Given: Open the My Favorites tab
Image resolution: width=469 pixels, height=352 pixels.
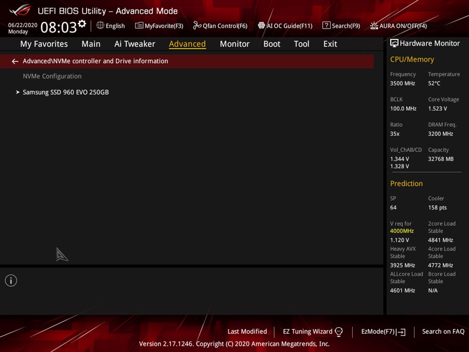Looking at the screenshot, I should pos(44,44).
